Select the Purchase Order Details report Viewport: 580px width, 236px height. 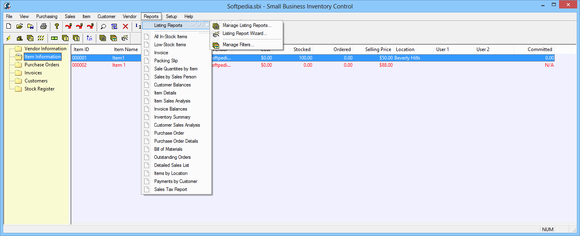coord(176,141)
